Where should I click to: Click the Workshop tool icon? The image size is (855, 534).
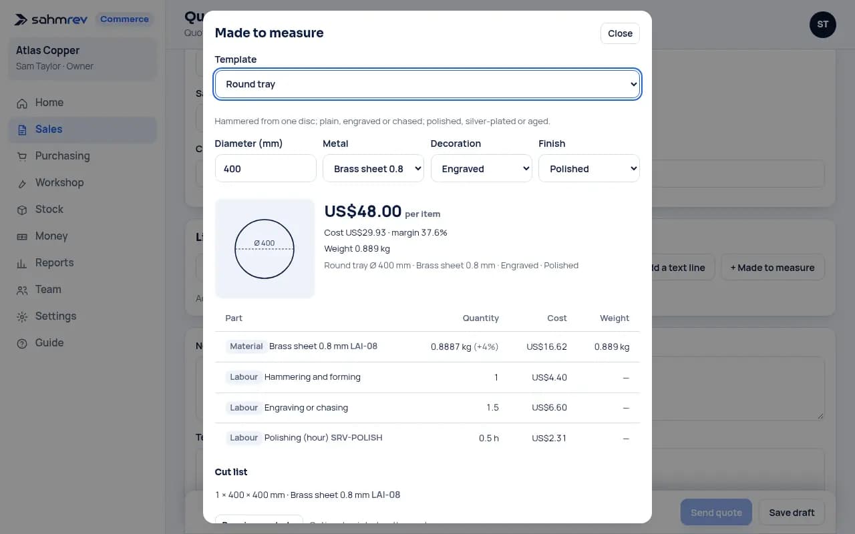[22, 183]
